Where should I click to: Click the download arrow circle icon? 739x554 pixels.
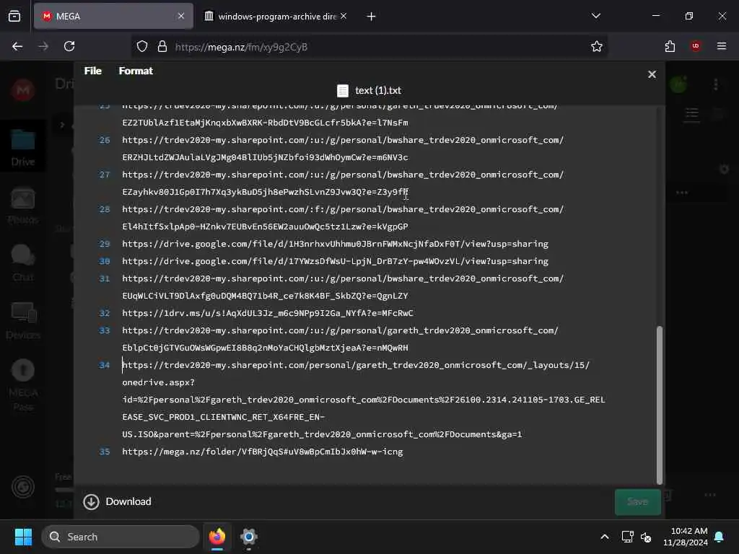pyautogui.click(x=91, y=502)
